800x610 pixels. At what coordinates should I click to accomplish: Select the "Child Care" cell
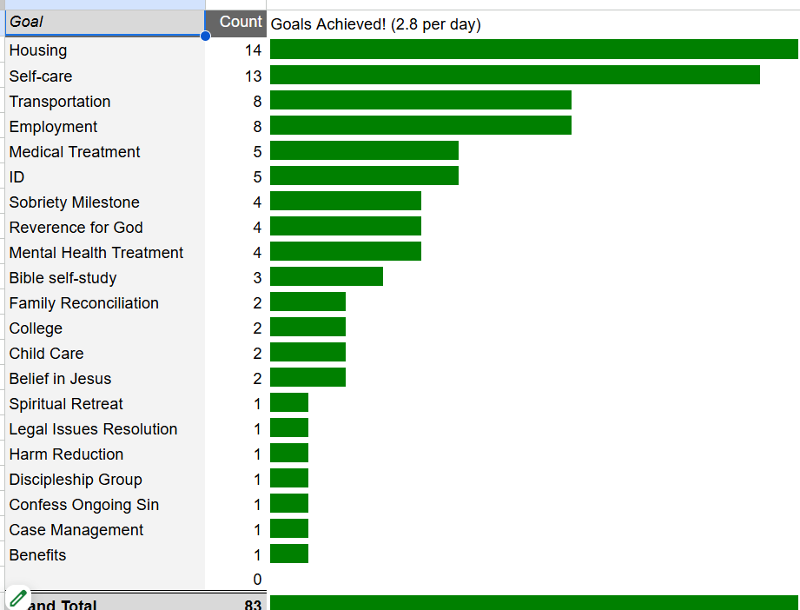tap(105, 354)
